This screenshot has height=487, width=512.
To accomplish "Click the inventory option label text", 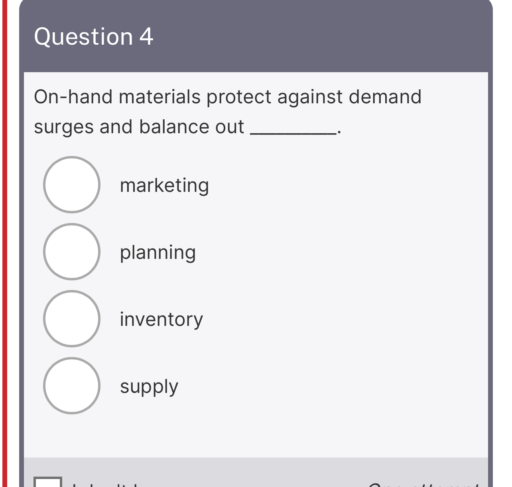I will point(161,319).
